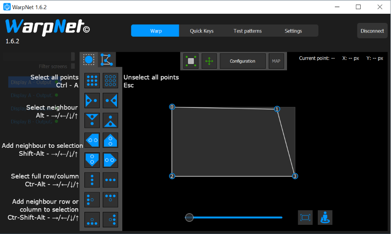The image size is (391, 234).
Task: Select full row icon
Action: tap(111, 180)
